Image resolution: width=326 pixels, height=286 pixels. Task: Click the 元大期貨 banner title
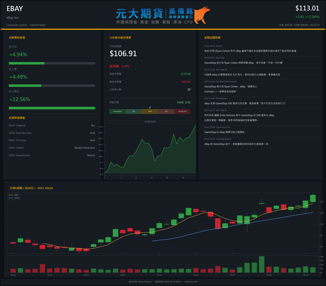click(140, 14)
